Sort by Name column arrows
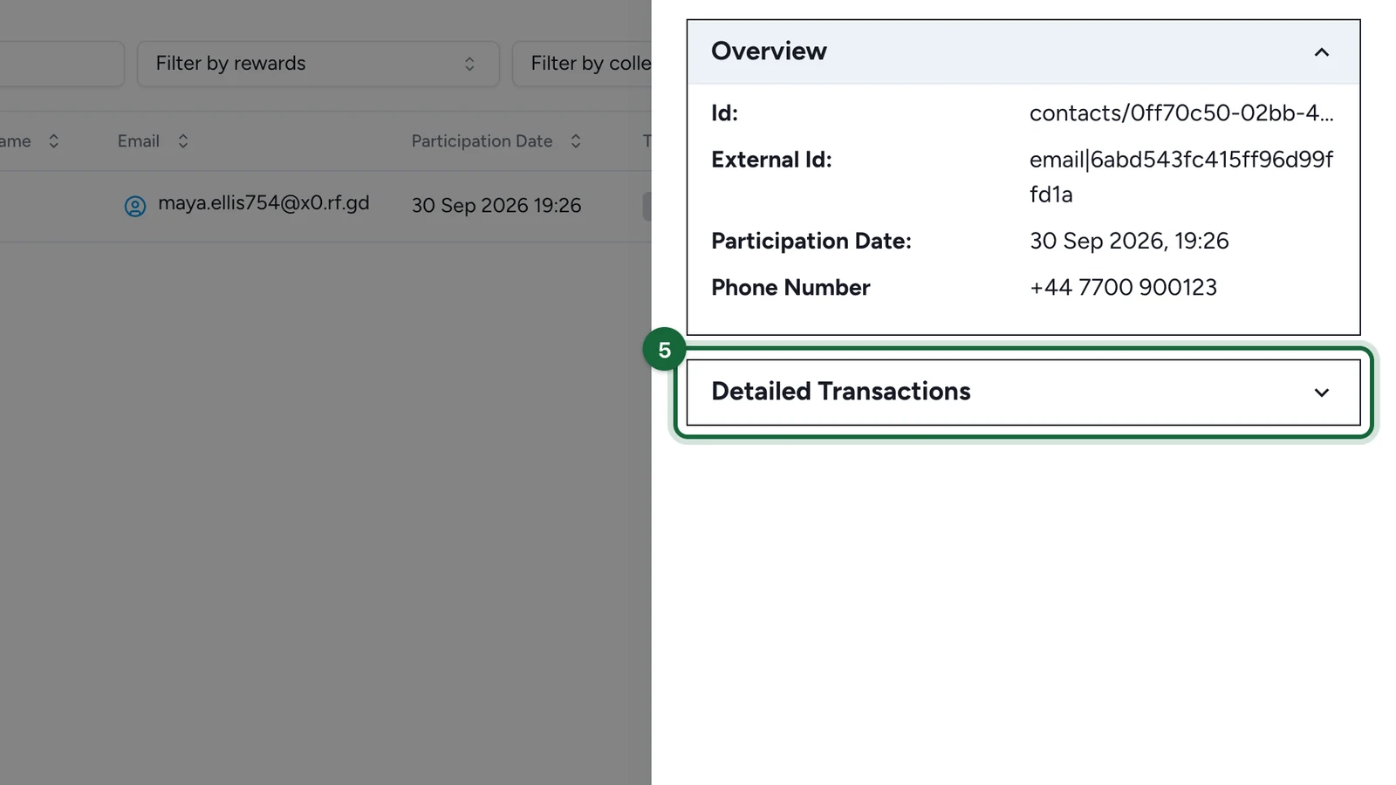1396x785 pixels. (54, 141)
